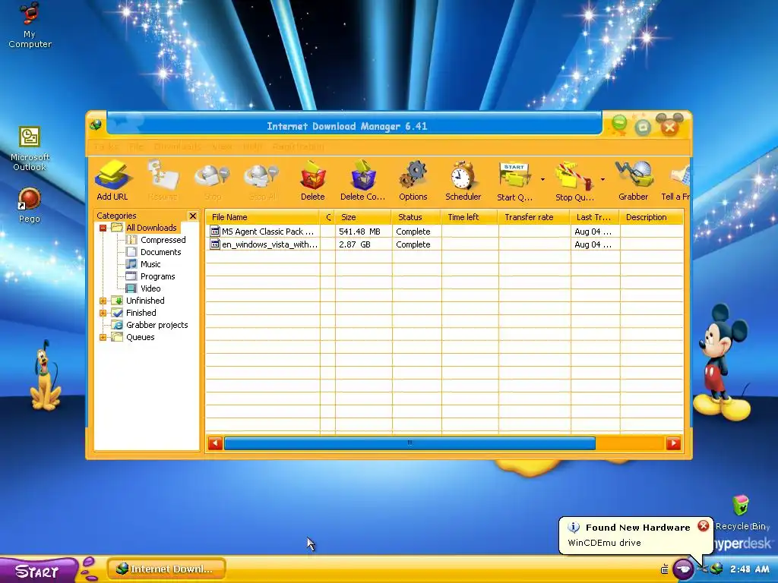Select the en_windows_vista_with download row
The height and width of the screenshot is (583, 778).
[x=444, y=244]
